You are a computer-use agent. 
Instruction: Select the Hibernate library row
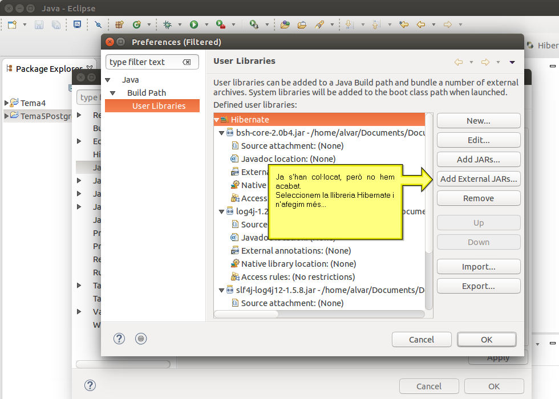coord(319,119)
